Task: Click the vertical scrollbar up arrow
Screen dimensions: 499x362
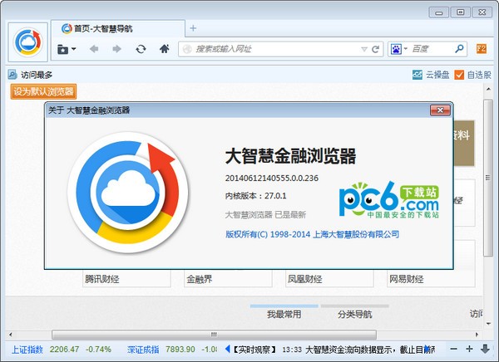Action: point(488,89)
